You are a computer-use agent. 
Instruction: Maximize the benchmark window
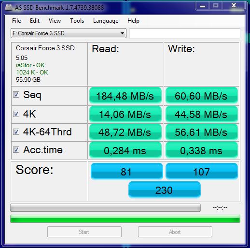216,6
